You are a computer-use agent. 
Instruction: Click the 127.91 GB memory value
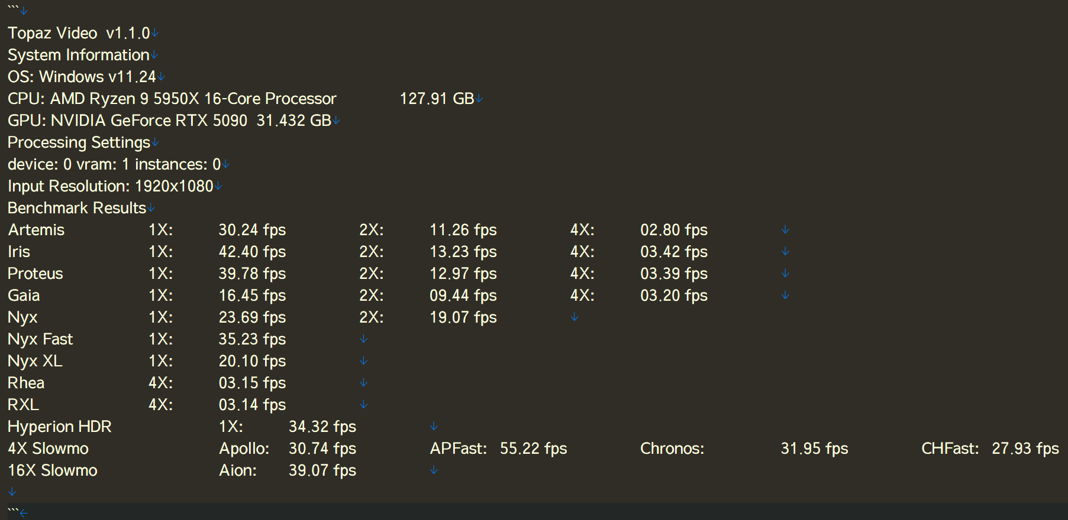pos(437,99)
